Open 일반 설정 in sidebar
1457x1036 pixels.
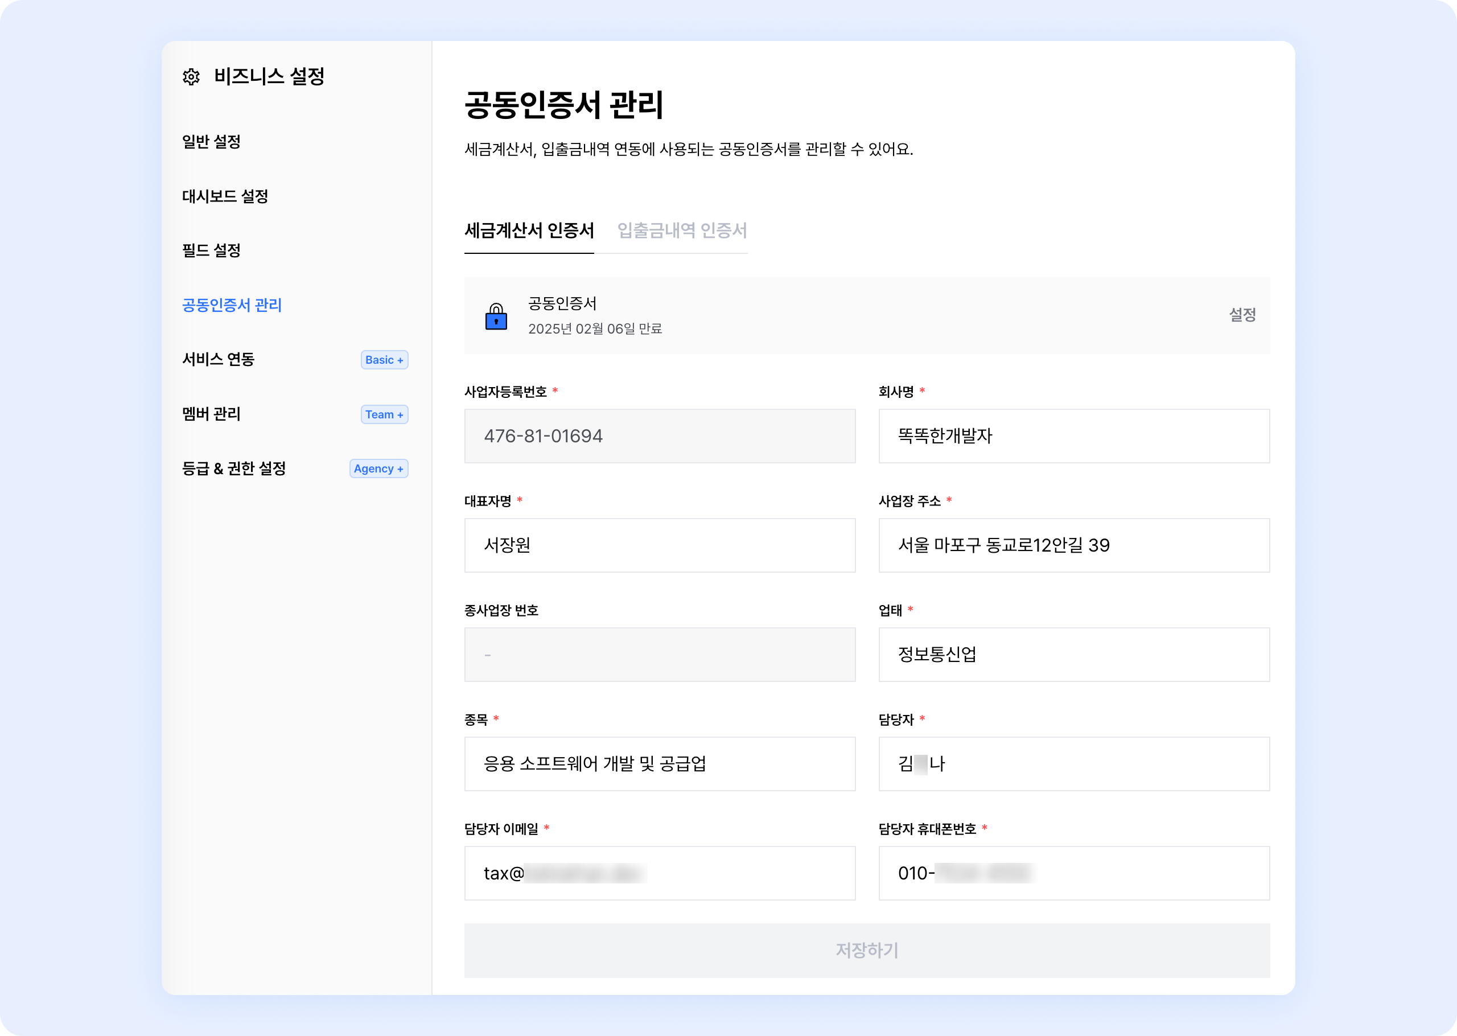click(211, 142)
